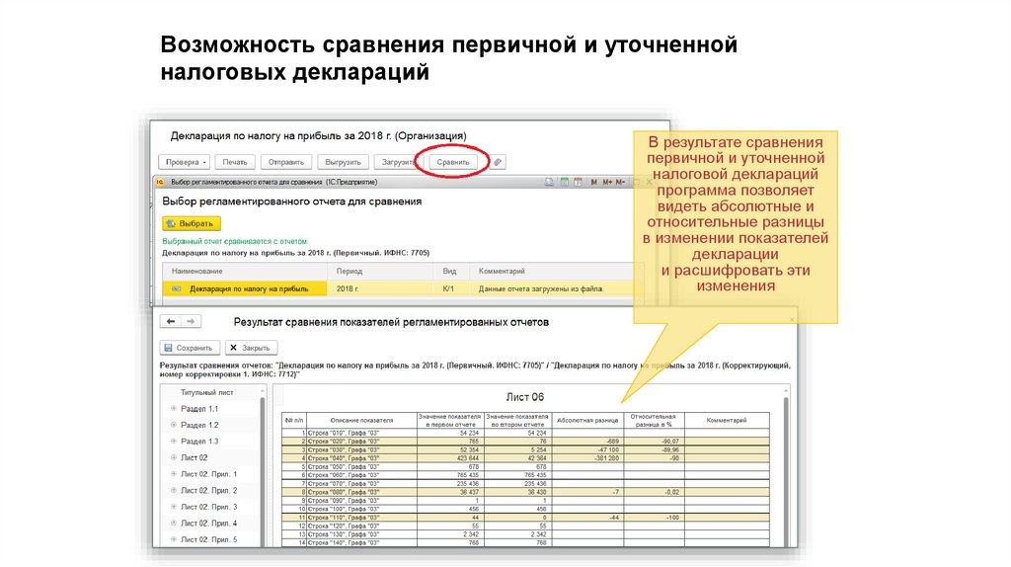Click the print preview icon in title bar
The width and height of the screenshot is (1011, 567).
click(549, 183)
